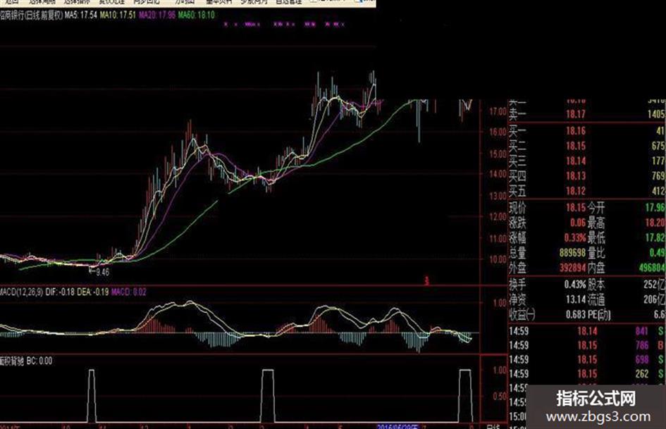
Task: Click the 招商银行 daily chart title
Action: pos(32,15)
